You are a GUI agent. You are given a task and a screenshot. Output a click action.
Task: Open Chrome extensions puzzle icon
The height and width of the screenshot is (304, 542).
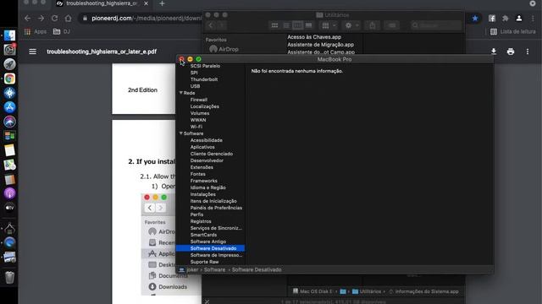click(x=506, y=19)
